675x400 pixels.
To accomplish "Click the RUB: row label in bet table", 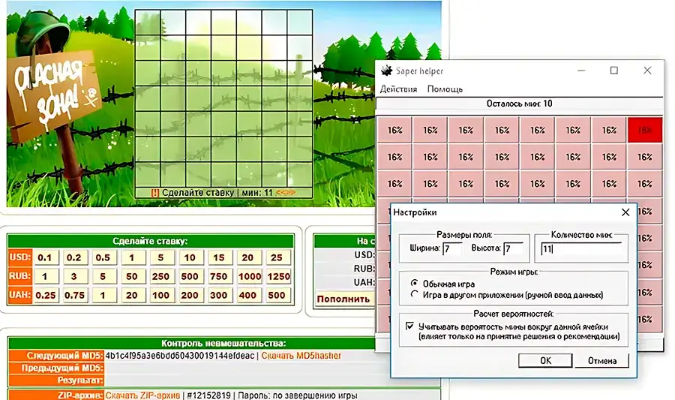I will point(19,276).
